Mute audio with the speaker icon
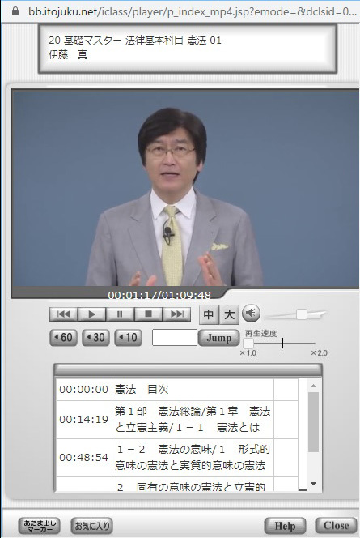The height and width of the screenshot is (538, 360). pyautogui.click(x=251, y=314)
